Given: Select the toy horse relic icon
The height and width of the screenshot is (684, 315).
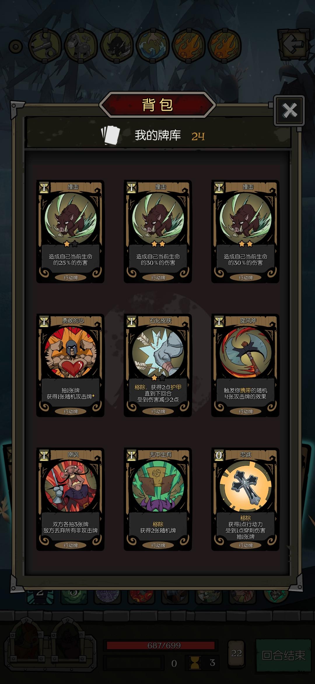Looking at the screenshot, I should click(80, 45).
